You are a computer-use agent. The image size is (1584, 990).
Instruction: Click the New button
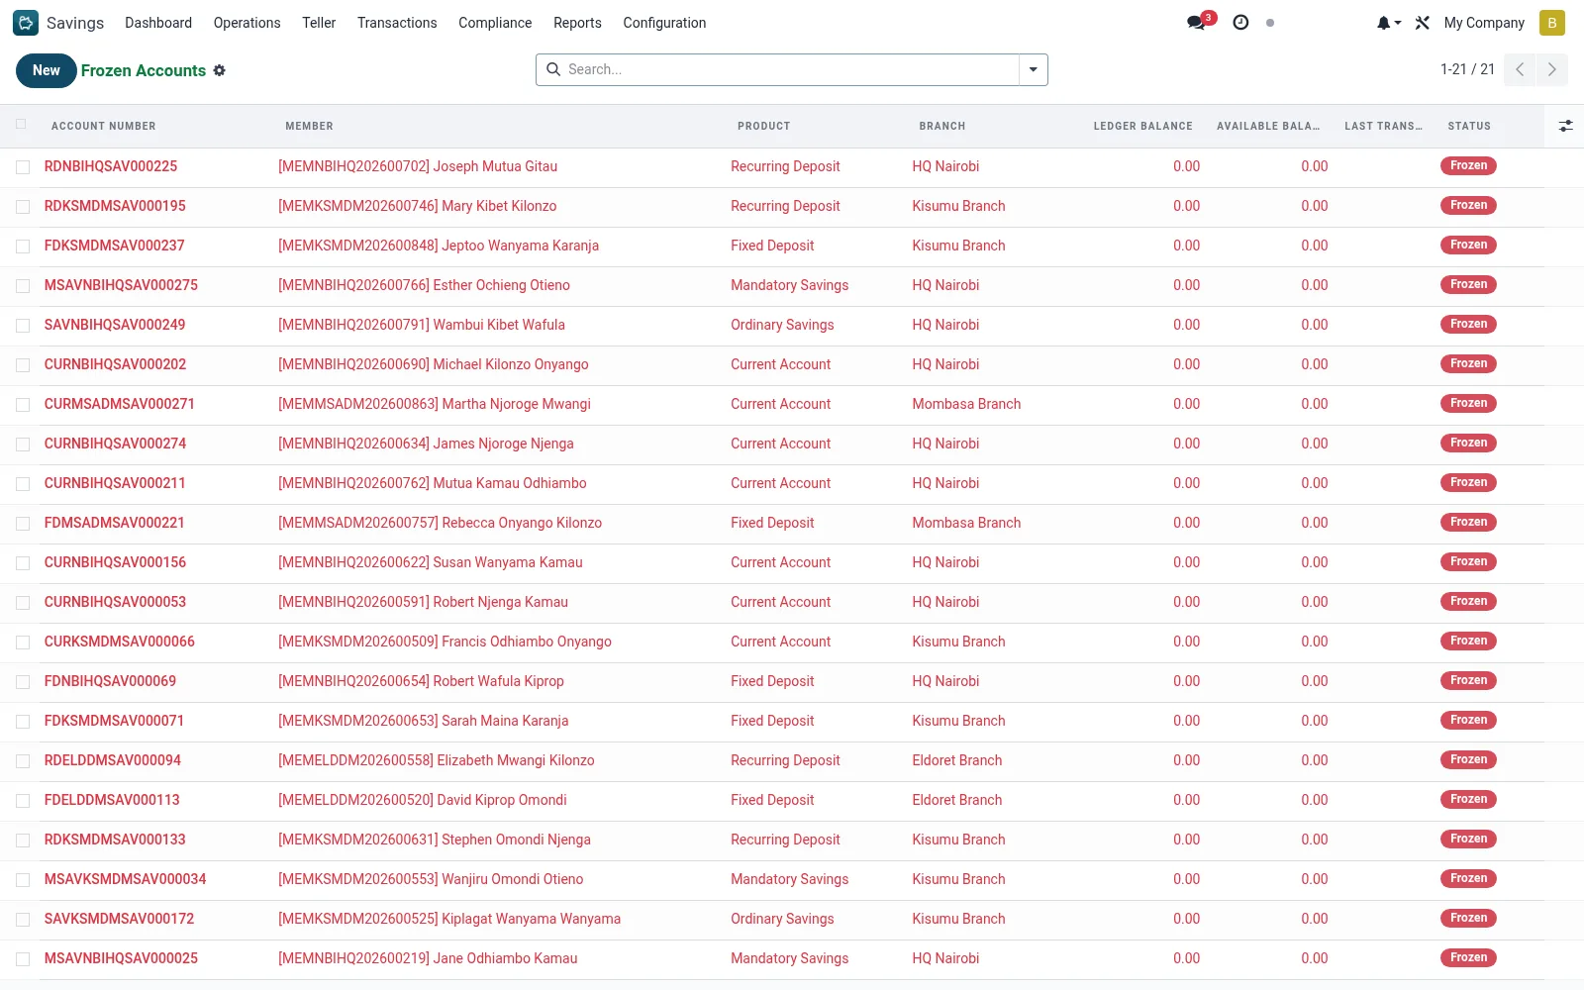tap(47, 70)
